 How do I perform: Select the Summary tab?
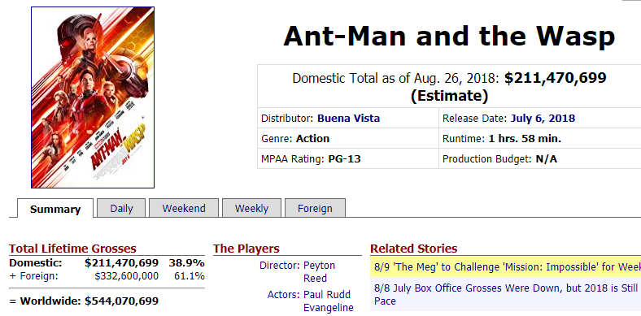tap(55, 208)
